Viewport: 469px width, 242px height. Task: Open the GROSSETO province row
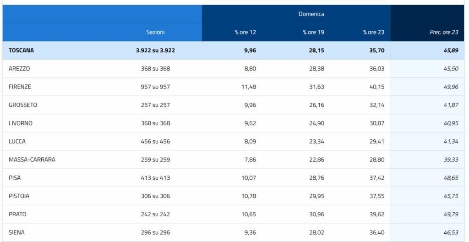pyautogui.click(x=233, y=105)
